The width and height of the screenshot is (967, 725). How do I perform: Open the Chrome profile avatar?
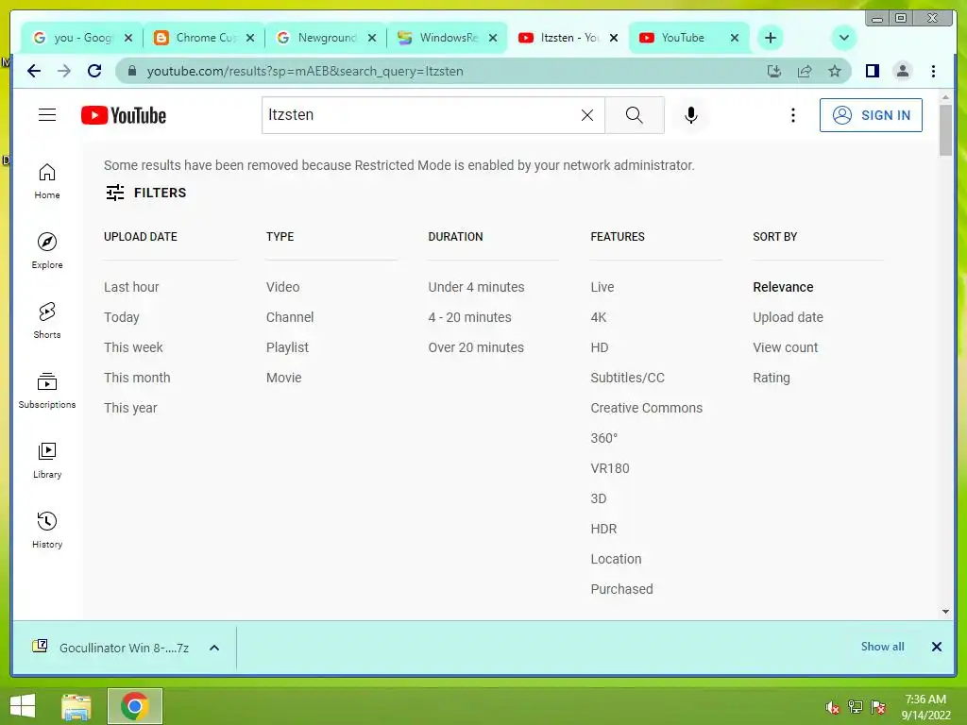click(902, 71)
